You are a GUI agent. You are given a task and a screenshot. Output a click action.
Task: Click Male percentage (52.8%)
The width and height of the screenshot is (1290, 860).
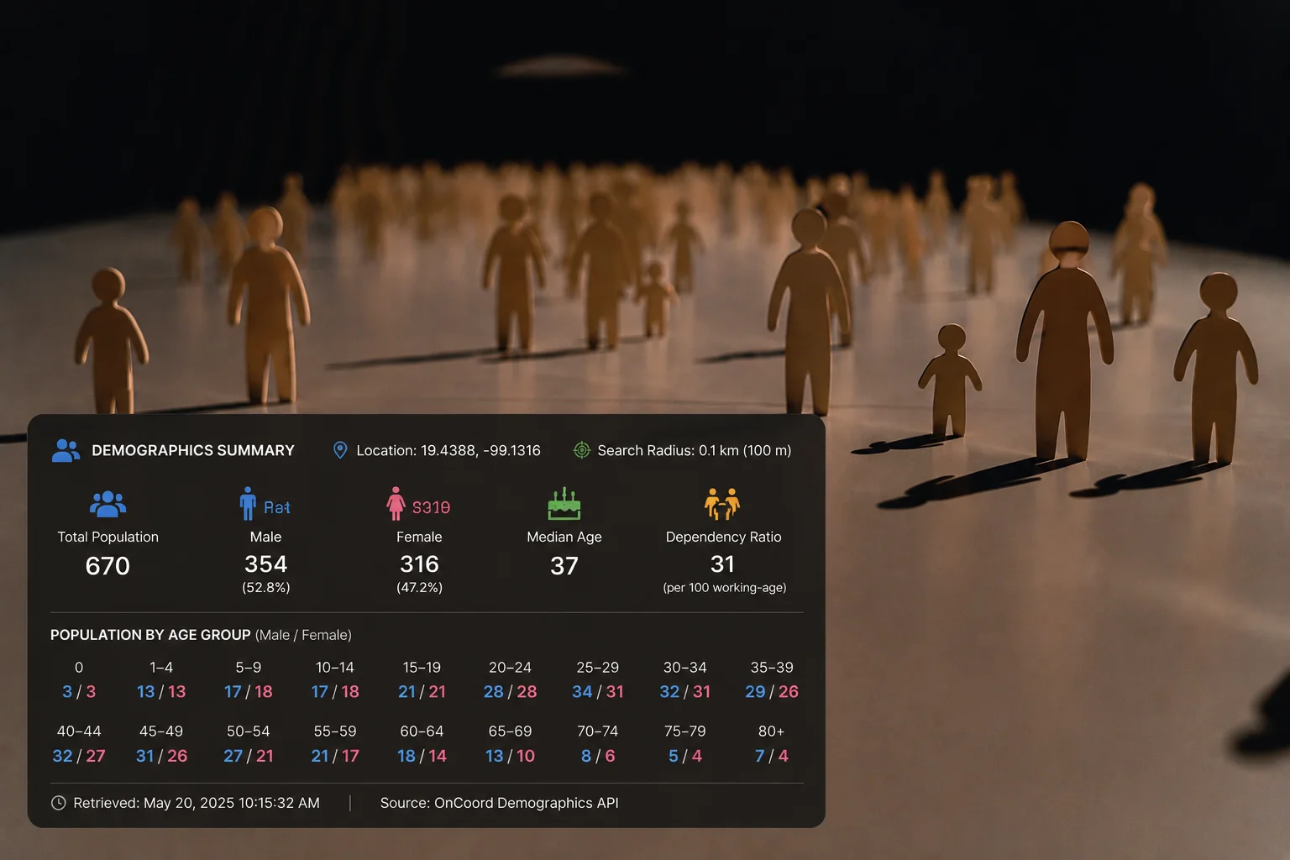pos(265,588)
